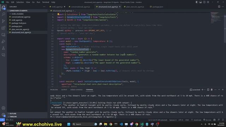The image size is (226, 127).
Task: Toggle secondary side bar layout icon
Action: click(204, 2)
